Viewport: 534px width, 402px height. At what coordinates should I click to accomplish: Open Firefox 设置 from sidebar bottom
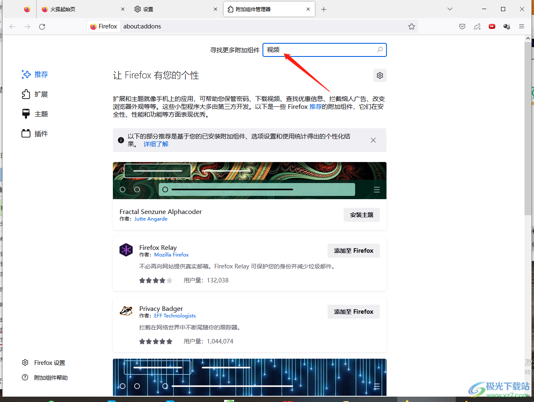coord(44,363)
